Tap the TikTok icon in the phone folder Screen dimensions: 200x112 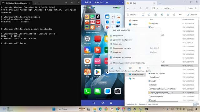point(98,16)
